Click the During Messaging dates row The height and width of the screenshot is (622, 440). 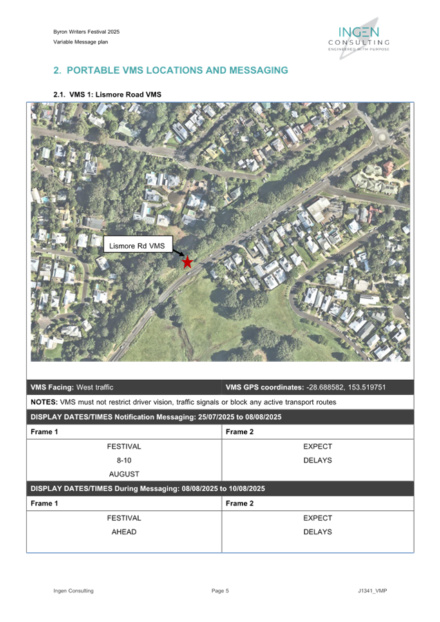[220, 488]
